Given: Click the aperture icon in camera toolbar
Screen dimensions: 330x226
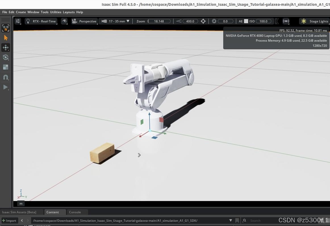Looking at the screenshot, I should (214, 21).
